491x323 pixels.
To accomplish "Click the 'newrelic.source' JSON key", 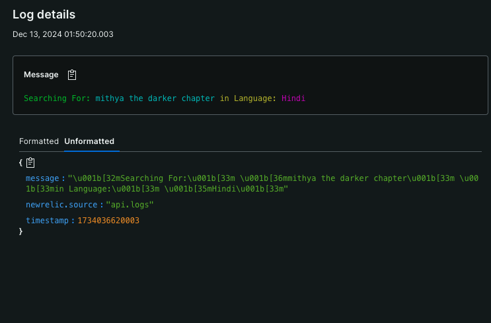I will [61, 205].
